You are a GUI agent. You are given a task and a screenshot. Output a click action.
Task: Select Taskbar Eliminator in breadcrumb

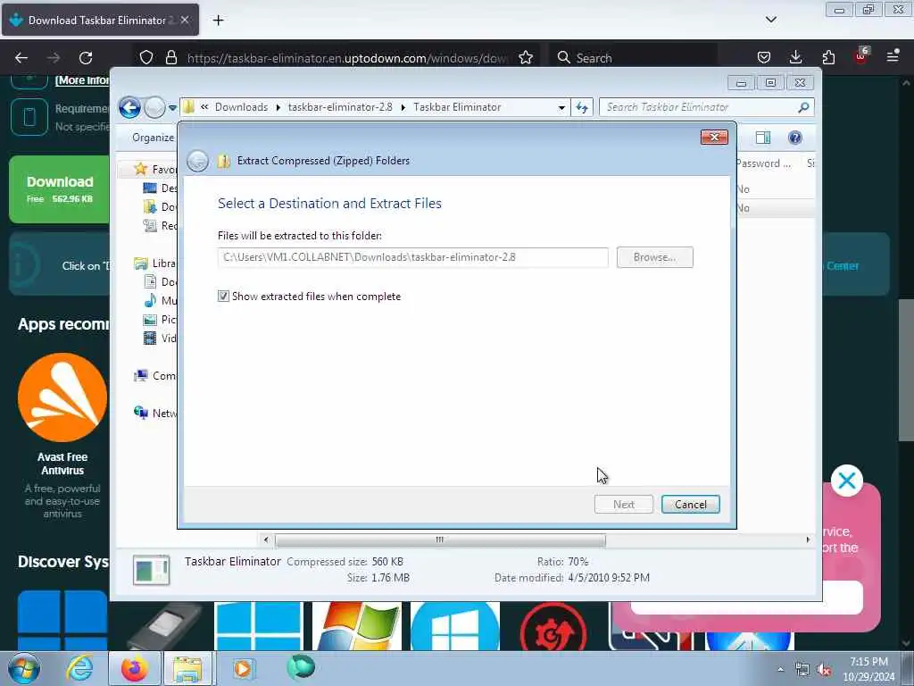pos(457,107)
